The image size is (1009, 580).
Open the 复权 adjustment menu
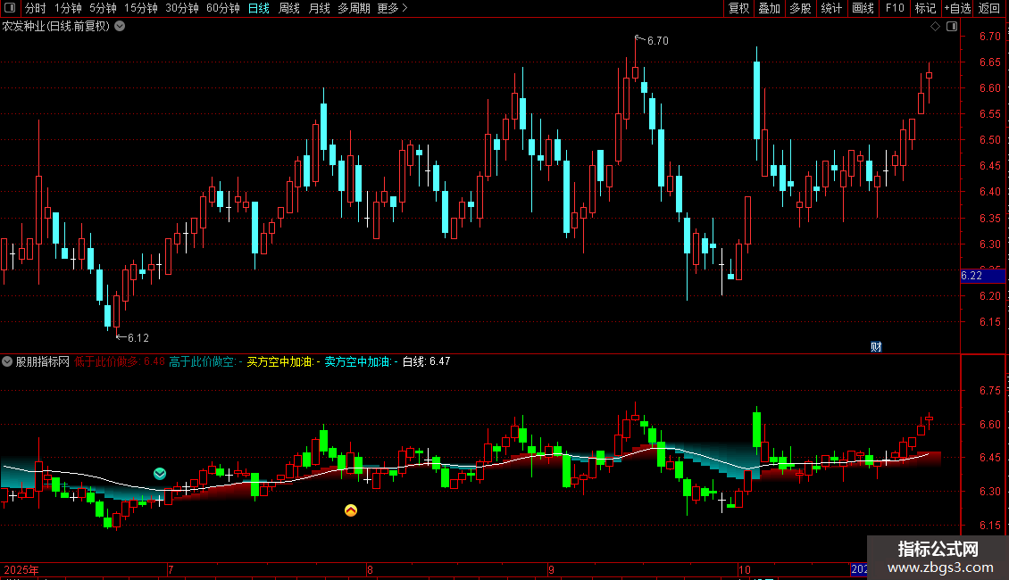click(738, 8)
